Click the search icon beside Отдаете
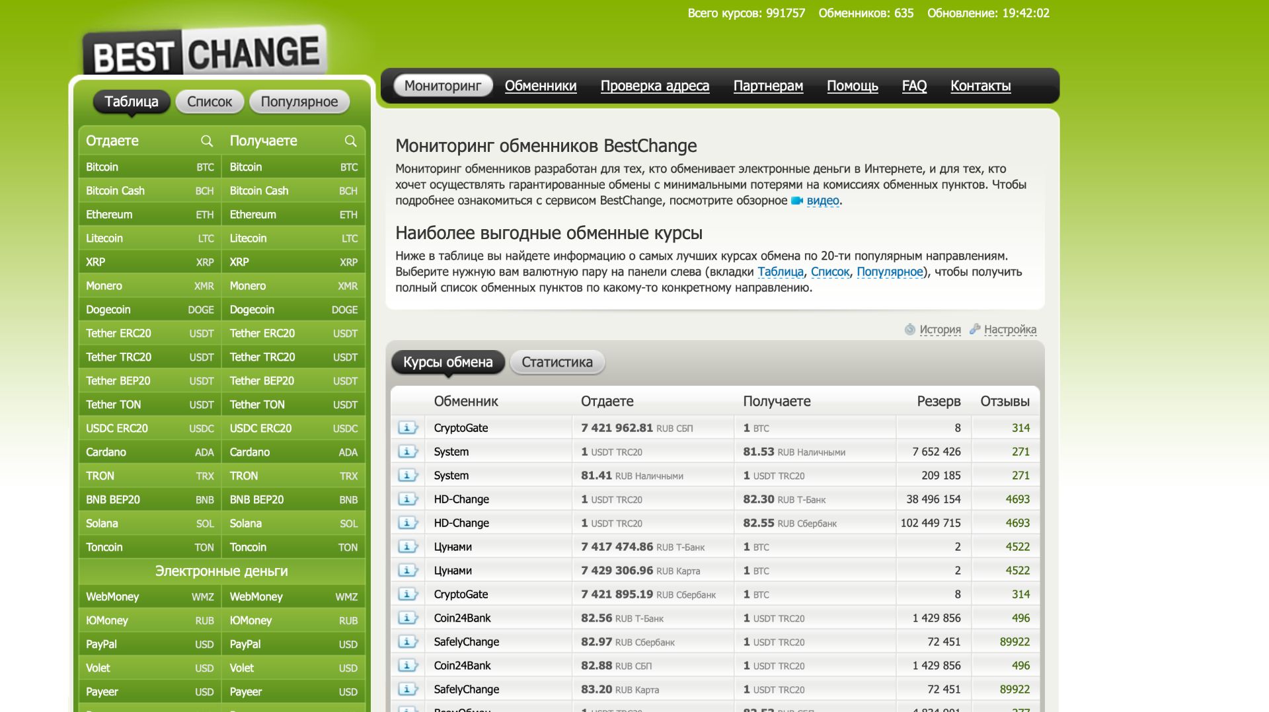The width and height of the screenshot is (1269, 712). [x=207, y=141]
